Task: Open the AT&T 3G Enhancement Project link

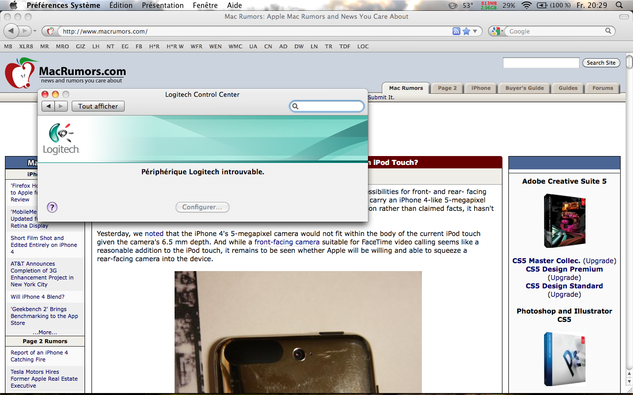Action: (x=42, y=274)
